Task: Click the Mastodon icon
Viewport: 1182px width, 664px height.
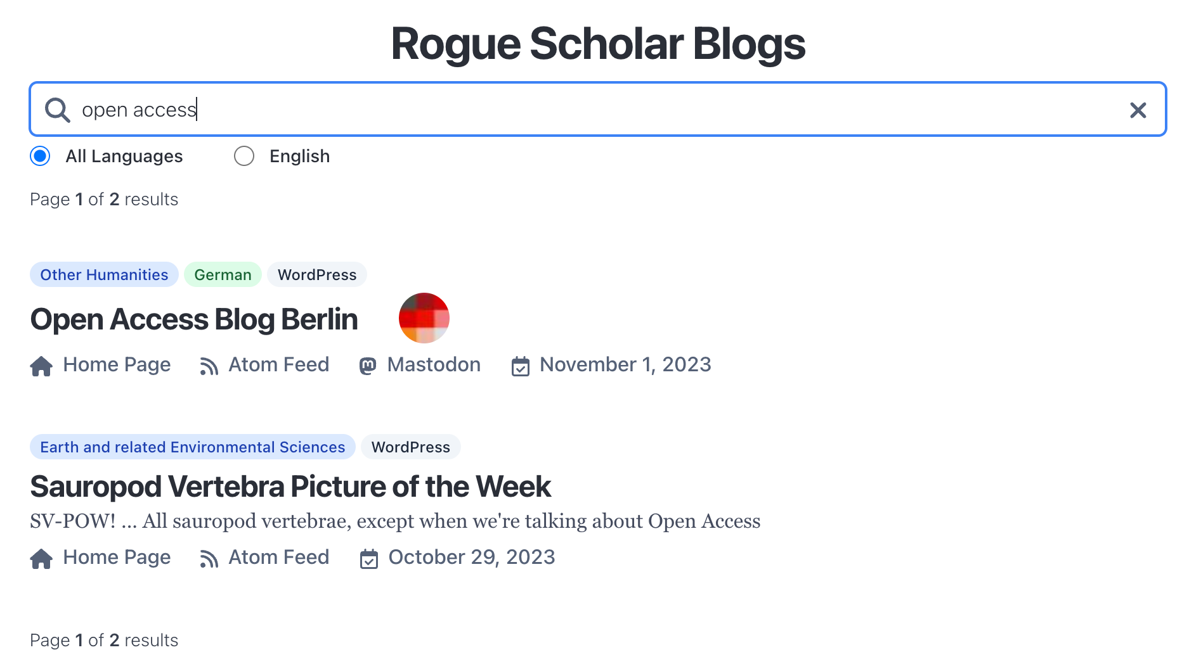Action: tap(368, 366)
